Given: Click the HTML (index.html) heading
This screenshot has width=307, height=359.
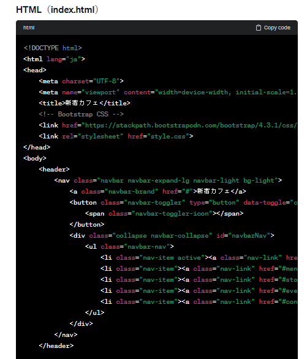Looking at the screenshot, I should point(57,10).
